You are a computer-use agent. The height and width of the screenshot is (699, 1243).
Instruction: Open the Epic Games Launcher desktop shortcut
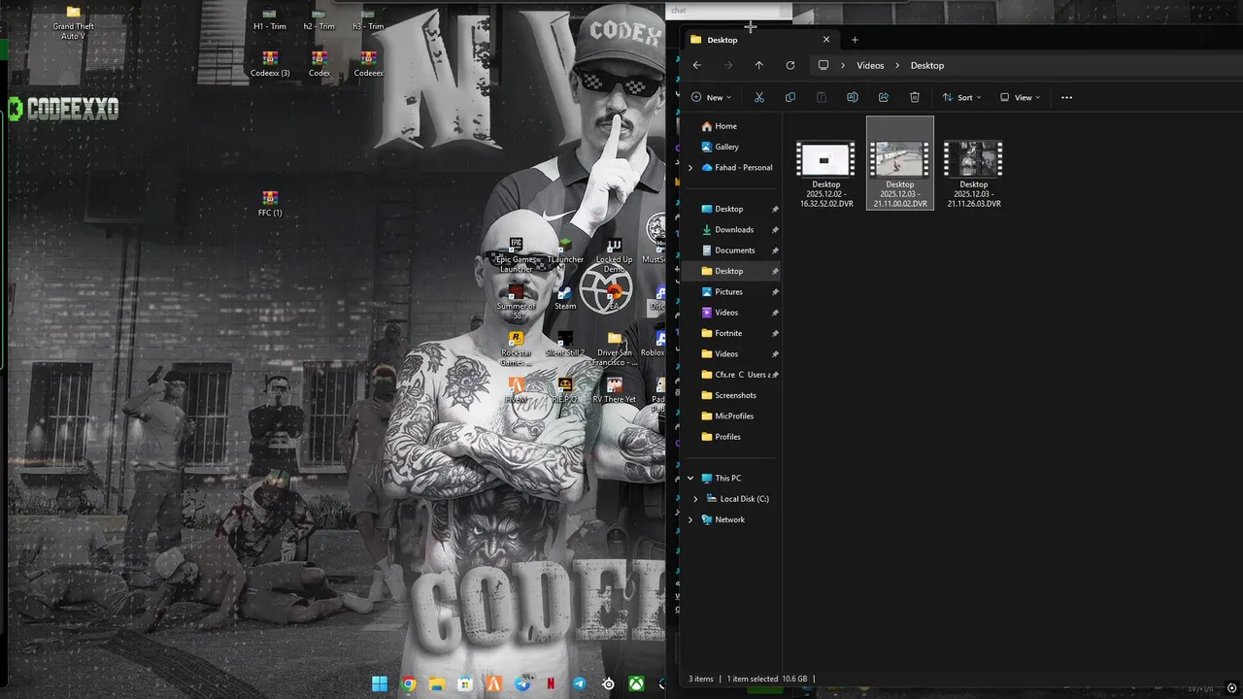pos(516,255)
